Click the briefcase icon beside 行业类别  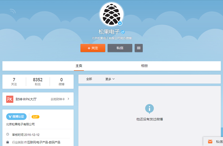(x=8, y=142)
